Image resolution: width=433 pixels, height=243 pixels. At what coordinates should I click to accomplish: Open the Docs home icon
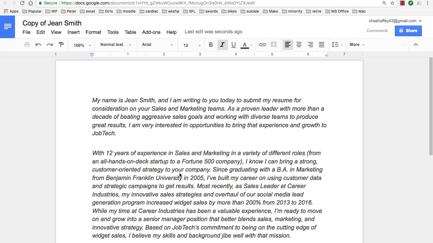coord(7,27)
